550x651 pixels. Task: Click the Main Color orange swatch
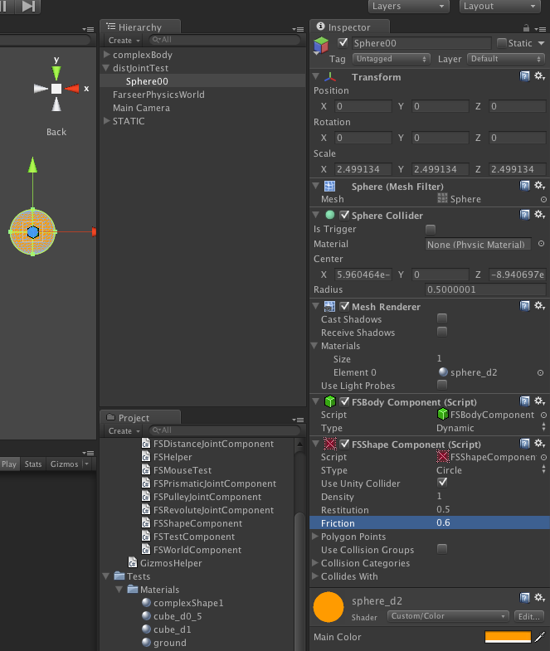click(x=508, y=637)
